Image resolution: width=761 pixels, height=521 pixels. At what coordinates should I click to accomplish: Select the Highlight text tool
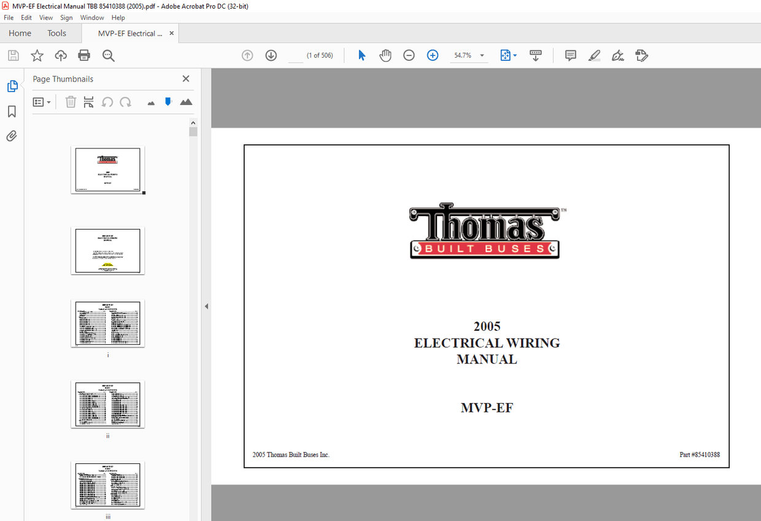[593, 55]
